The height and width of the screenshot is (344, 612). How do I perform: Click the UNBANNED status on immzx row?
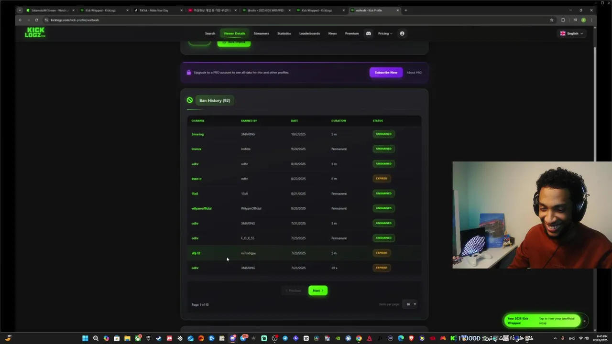click(x=383, y=149)
